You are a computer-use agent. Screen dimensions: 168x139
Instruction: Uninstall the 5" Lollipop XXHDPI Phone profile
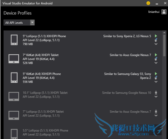(156, 40)
